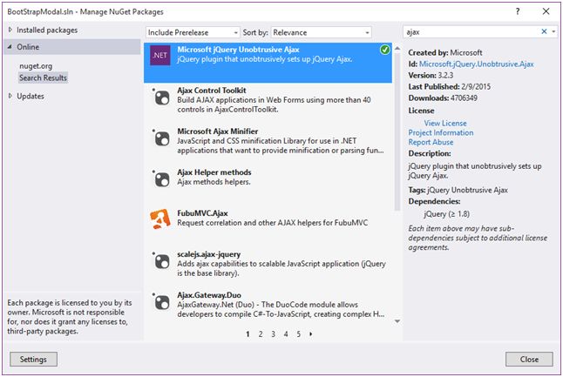Viewport: 563px width, 377px height.
Task: Click the Created by: Microsoft text
Action: (444, 53)
